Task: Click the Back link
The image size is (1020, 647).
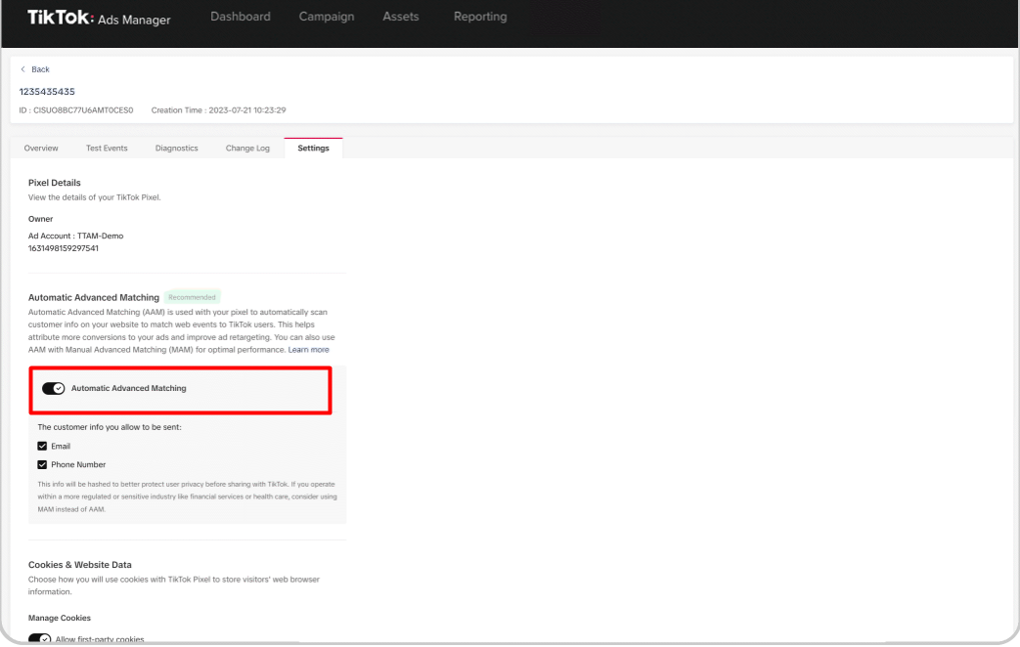Action: 35,69
